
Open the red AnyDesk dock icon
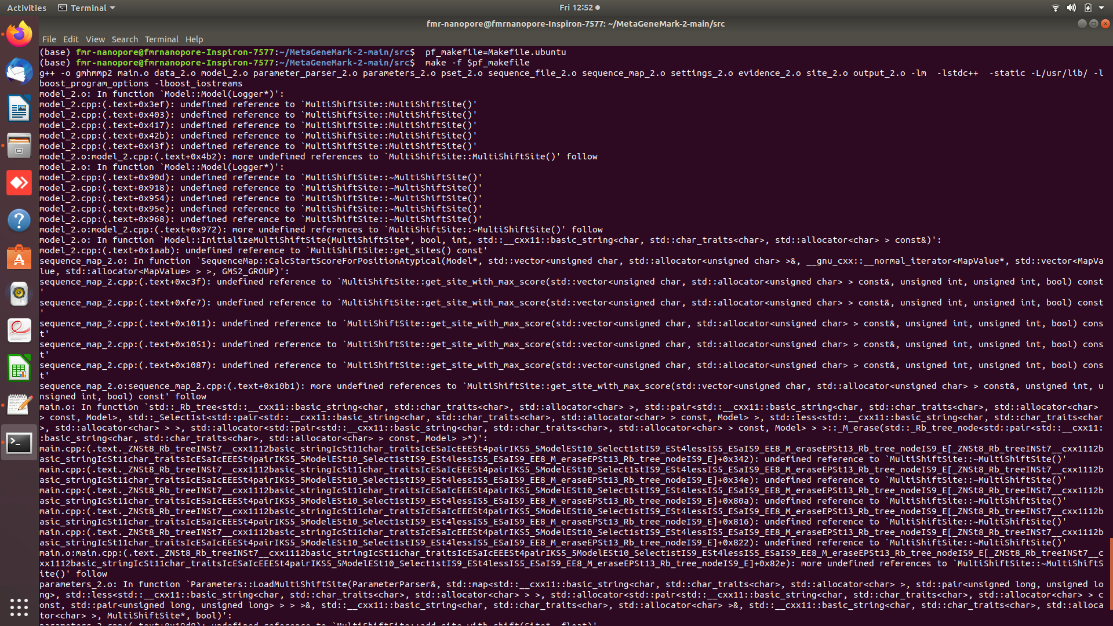click(x=19, y=183)
